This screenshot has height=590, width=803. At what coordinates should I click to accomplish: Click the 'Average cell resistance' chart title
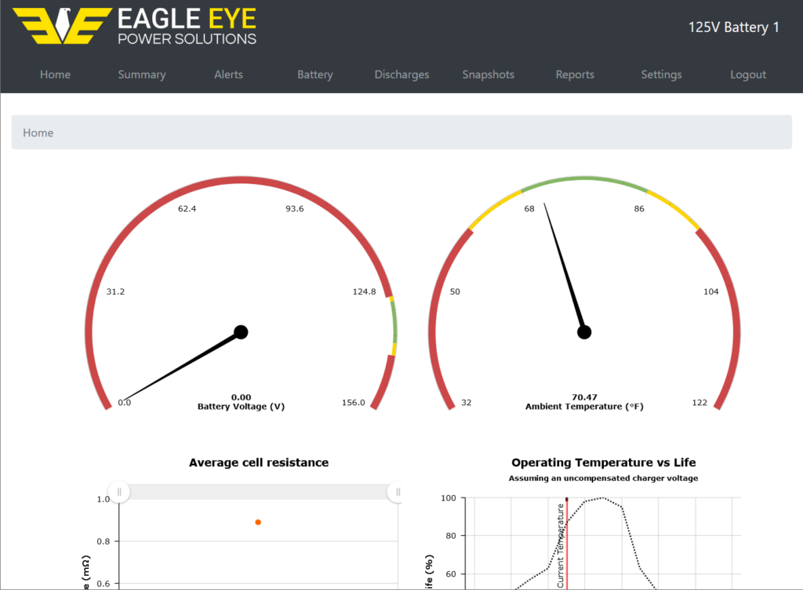(259, 462)
